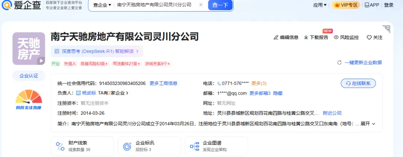Expand 自身风险63条 tag
This screenshot has height=157, width=403.
point(94,64)
